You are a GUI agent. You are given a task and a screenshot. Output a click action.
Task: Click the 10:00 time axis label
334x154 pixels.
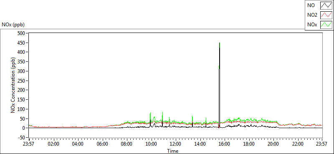151,144
